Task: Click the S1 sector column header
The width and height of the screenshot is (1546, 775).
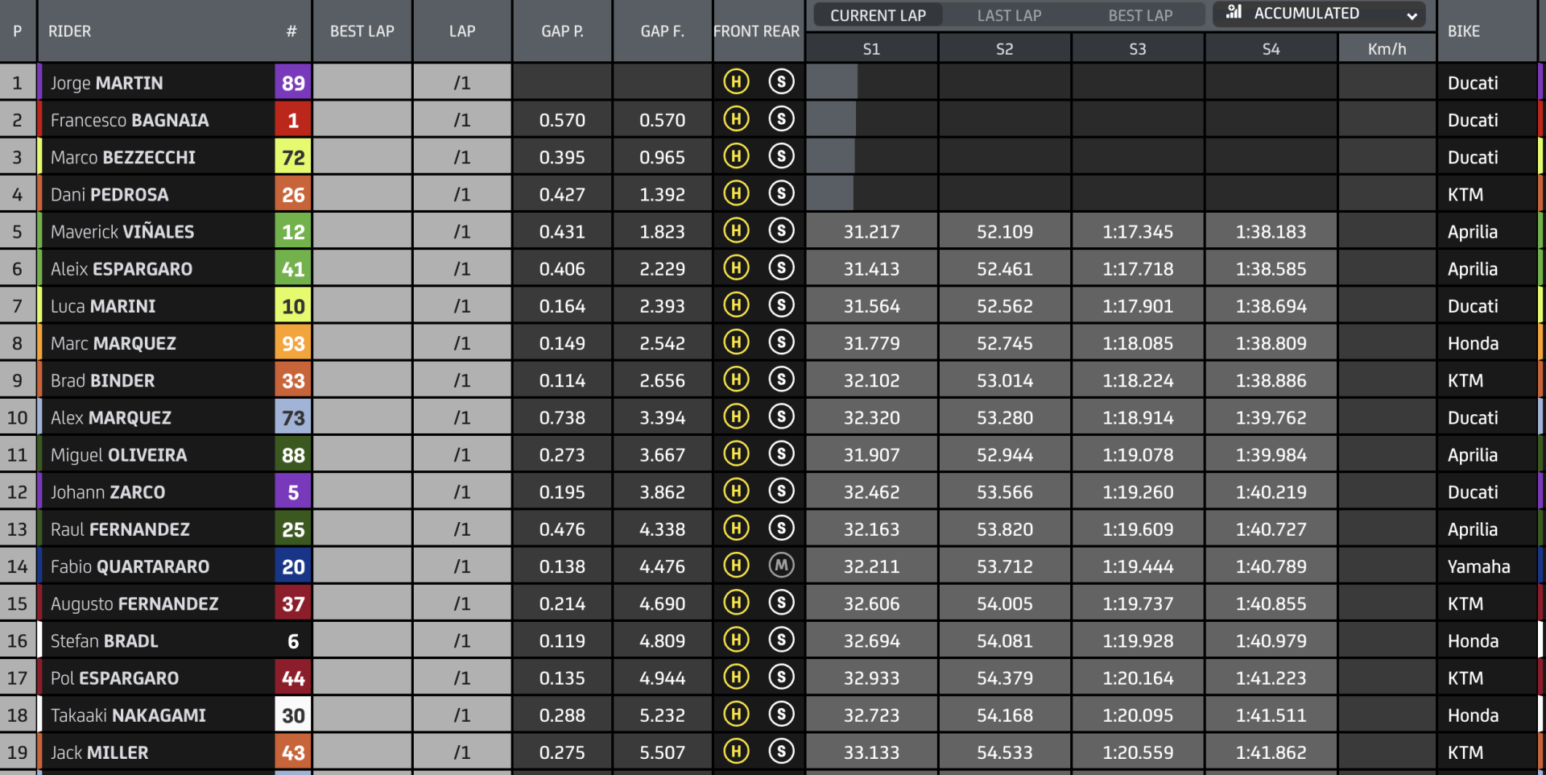Action: coord(871,49)
